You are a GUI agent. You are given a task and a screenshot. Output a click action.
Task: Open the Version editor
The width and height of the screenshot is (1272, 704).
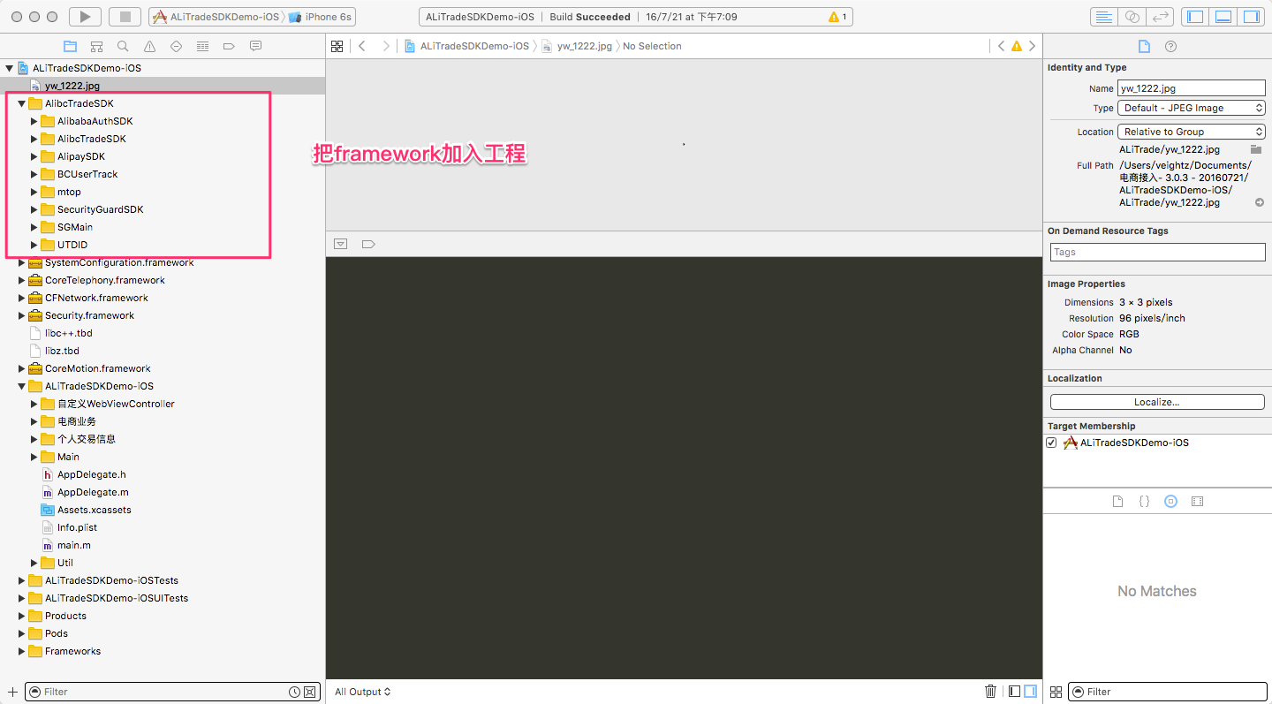[x=1159, y=17]
